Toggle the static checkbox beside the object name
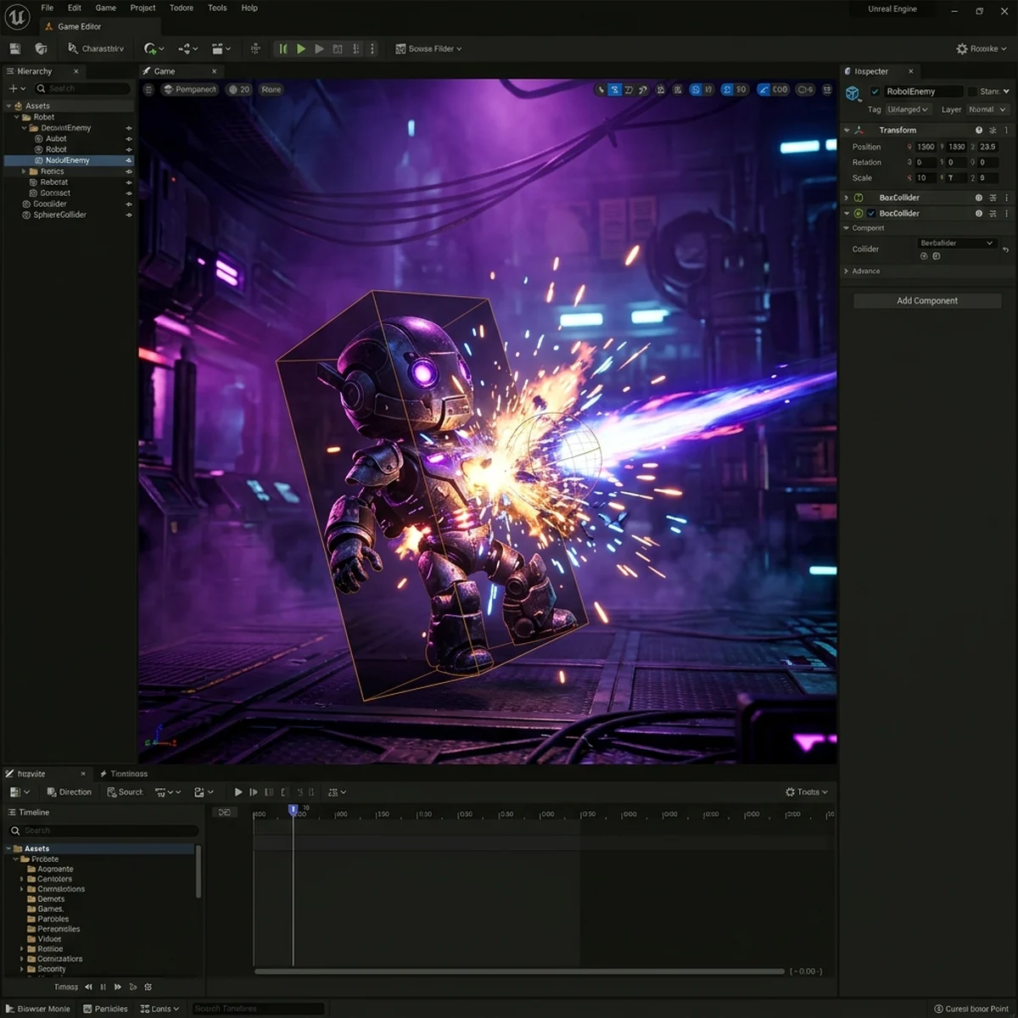1018x1018 pixels. [972, 92]
